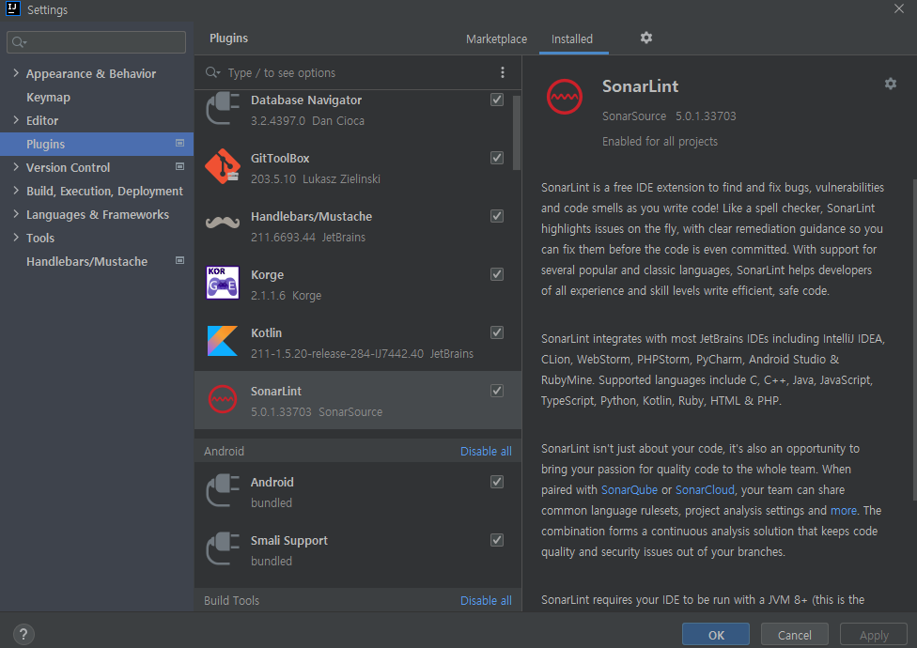Click Disable all for Build Tools group
This screenshot has height=648, width=917.
[486, 601]
